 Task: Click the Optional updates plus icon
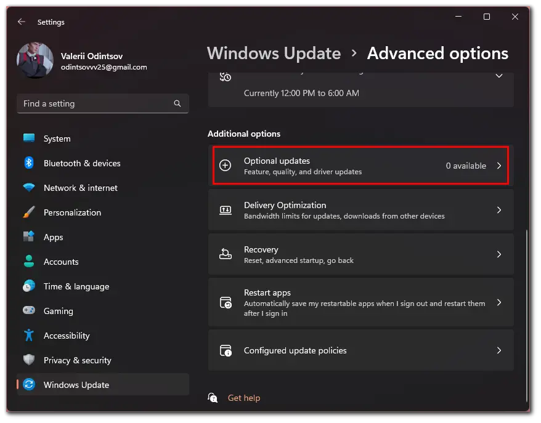226,166
